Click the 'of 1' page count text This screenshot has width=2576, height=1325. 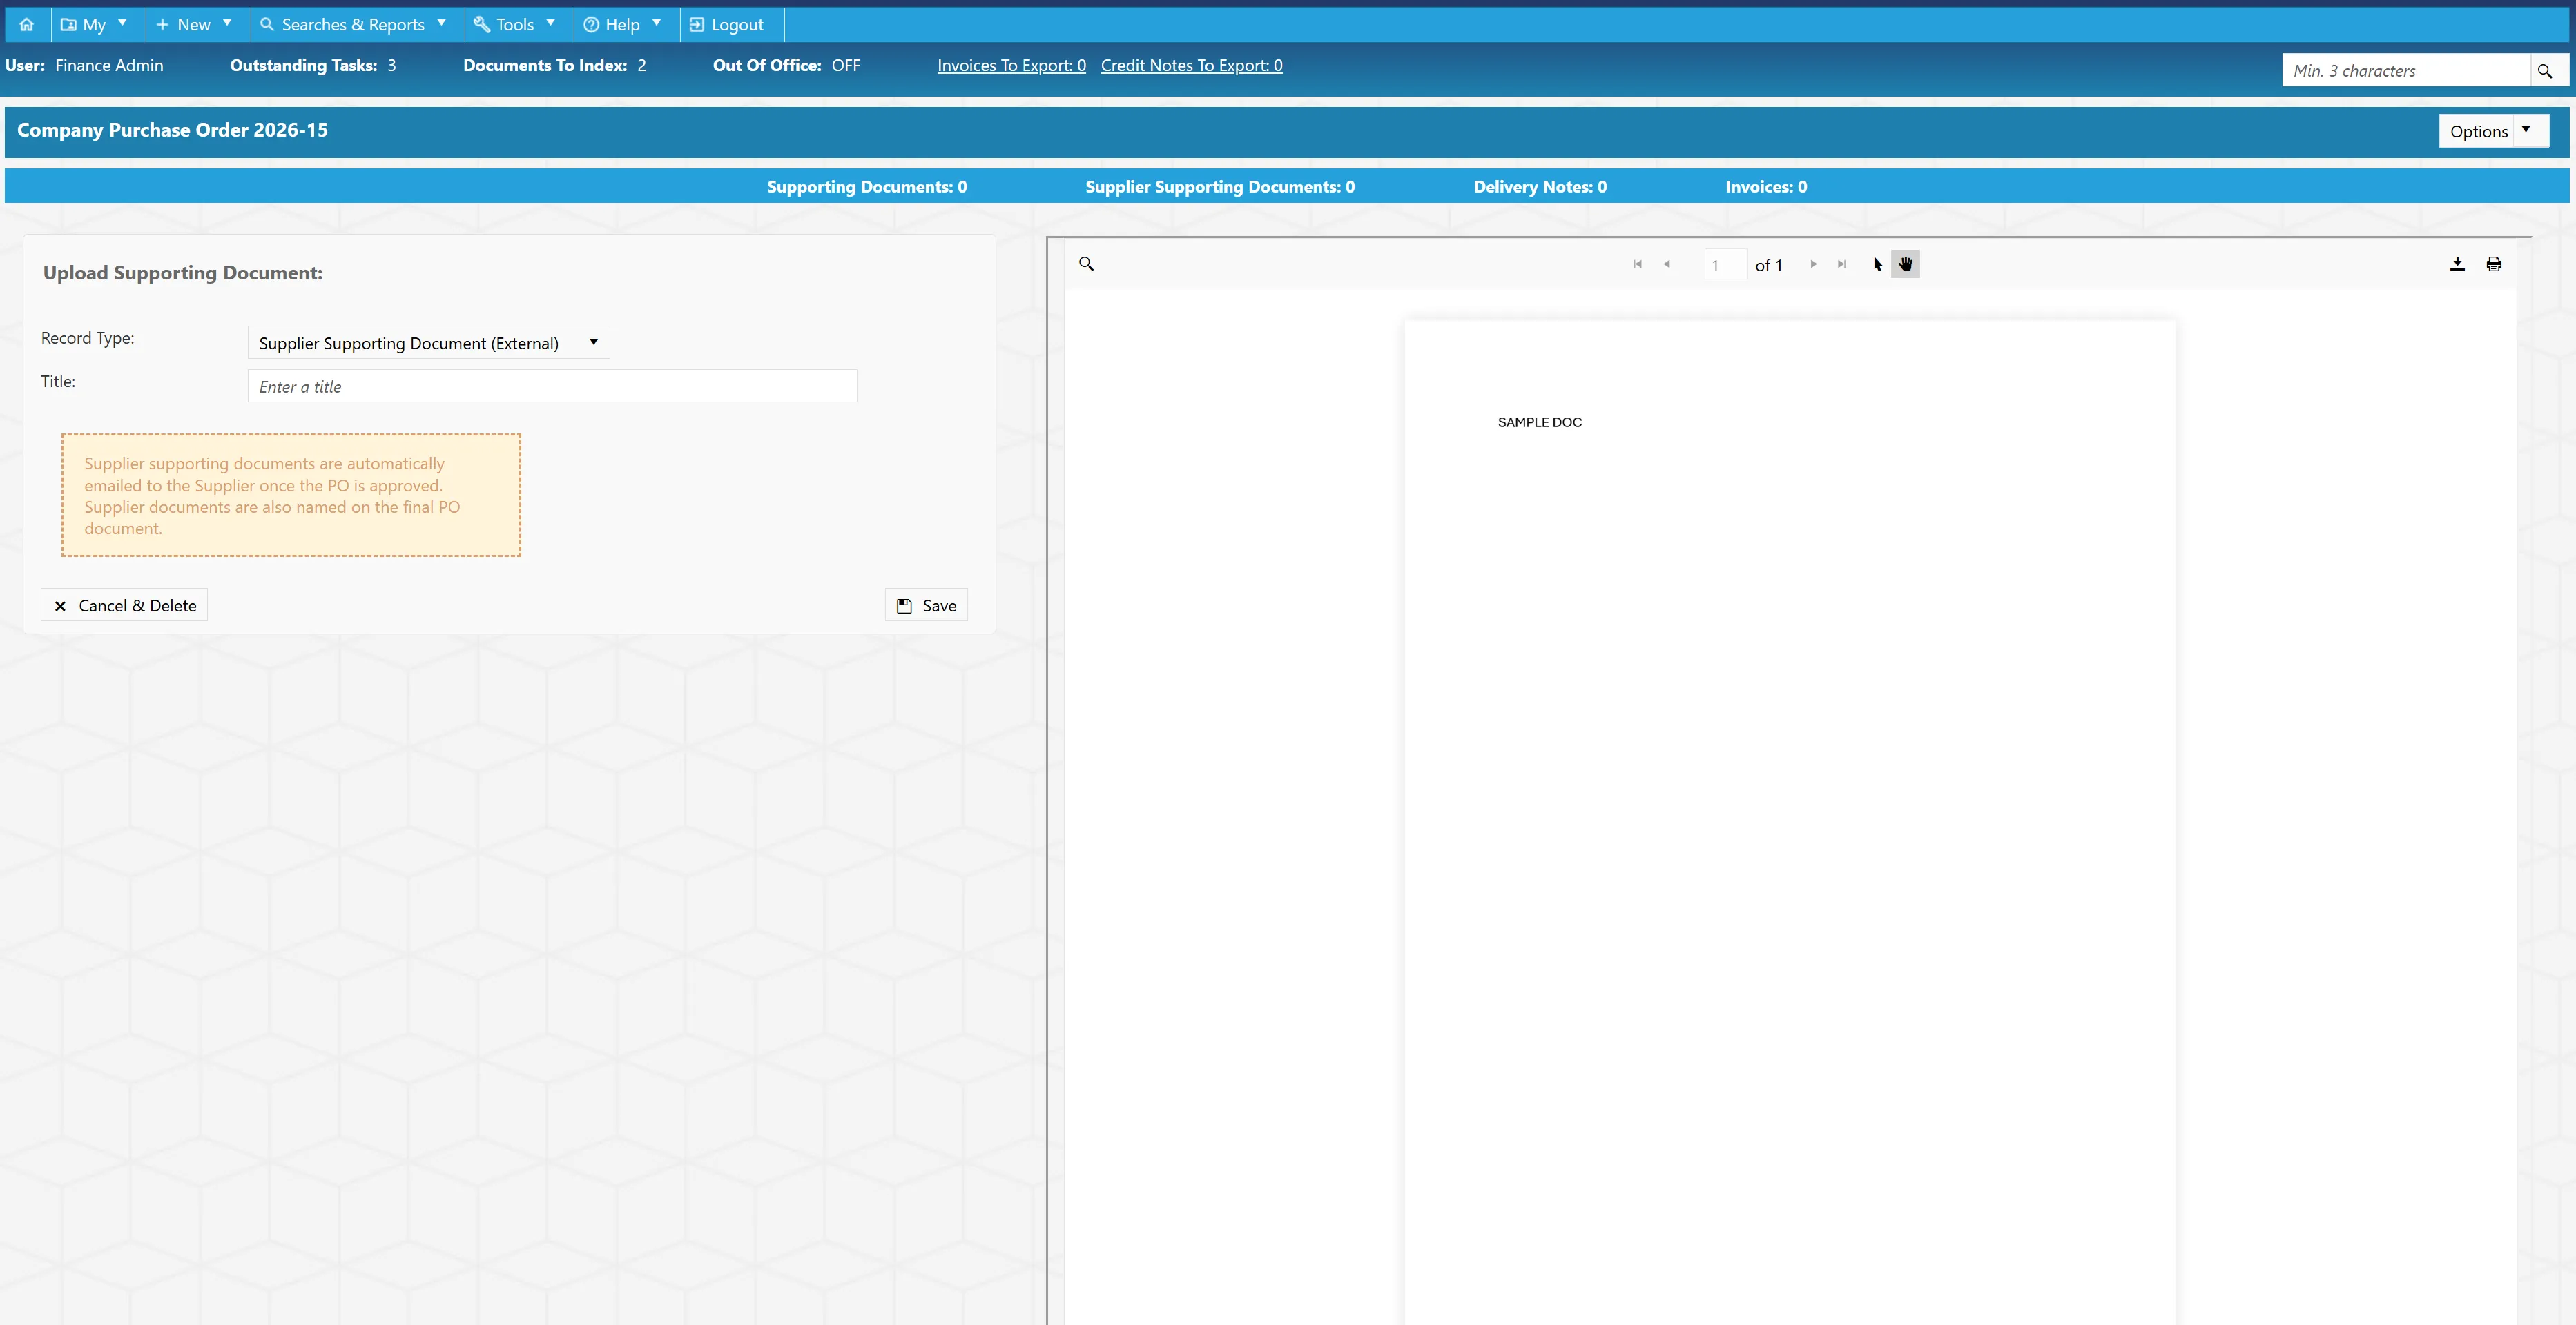click(x=1768, y=265)
